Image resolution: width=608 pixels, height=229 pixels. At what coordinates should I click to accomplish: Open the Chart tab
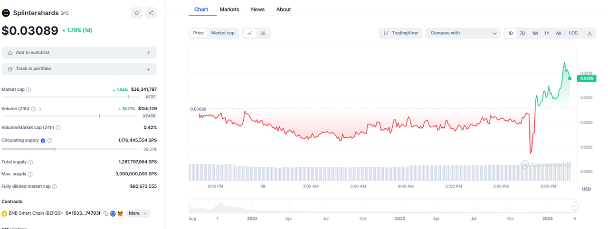tap(201, 10)
